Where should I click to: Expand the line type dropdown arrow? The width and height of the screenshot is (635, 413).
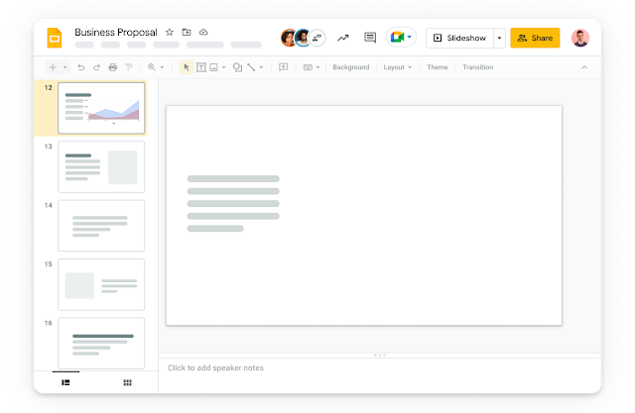(261, 67)
